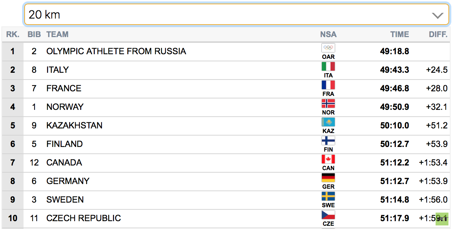Click the green square overlay button

(442, 219)
